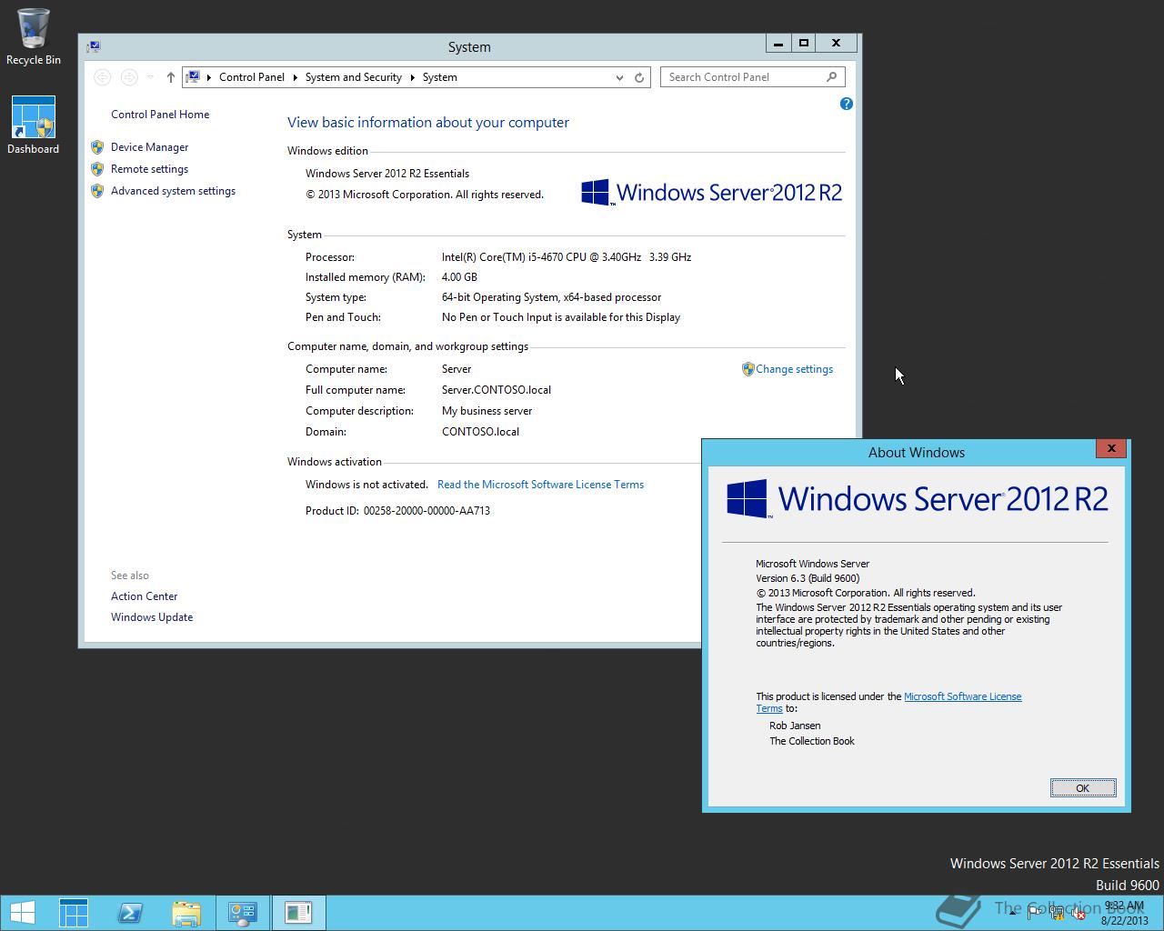
Task: Open Action Center under See also
Action: [x=145, y=596]
